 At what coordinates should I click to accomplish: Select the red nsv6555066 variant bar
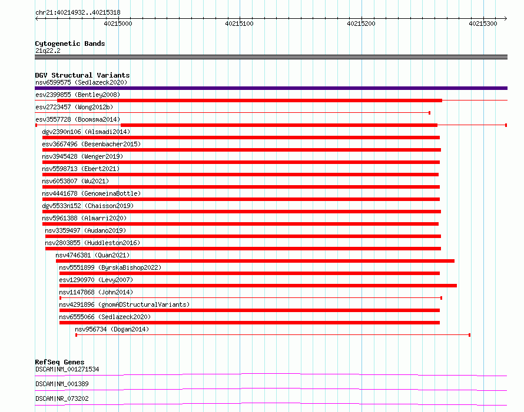pyautogui.click(x=250, y=323)
